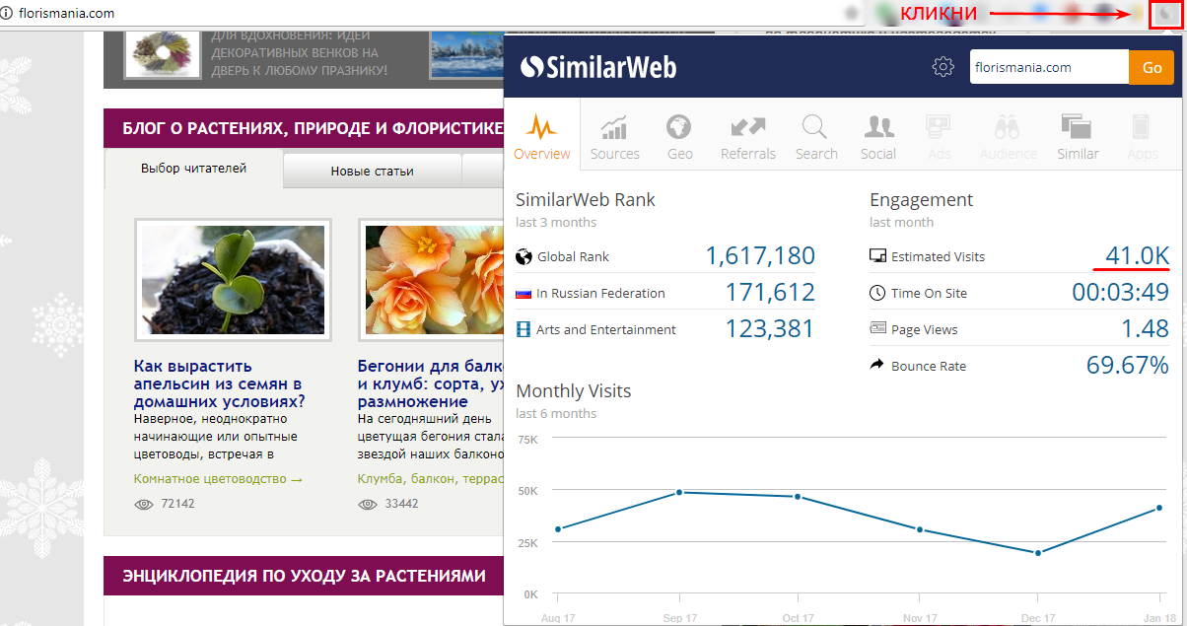Viewport: 1187px width, 626px height.
Task: Open the Apps tab
Action: (1143, 136)
